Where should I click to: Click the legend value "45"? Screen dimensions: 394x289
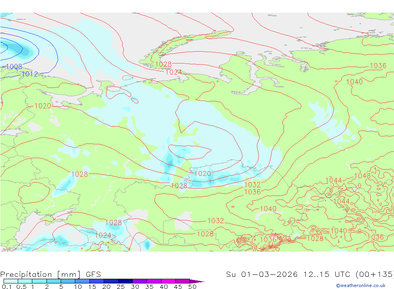[x=178, y=287]
